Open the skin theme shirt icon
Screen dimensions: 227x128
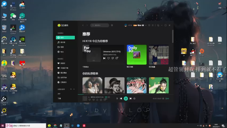point(149,25)
